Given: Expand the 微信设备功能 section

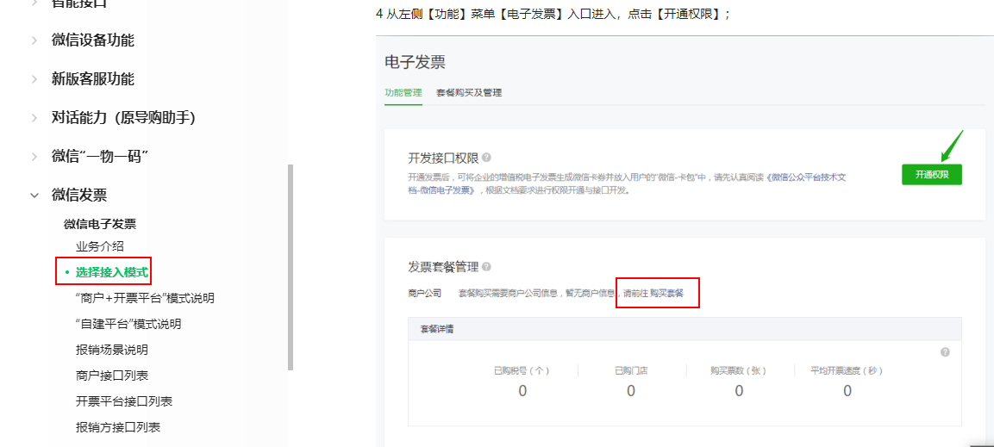Looking at the screenshot, I should (x=34, y=40).
